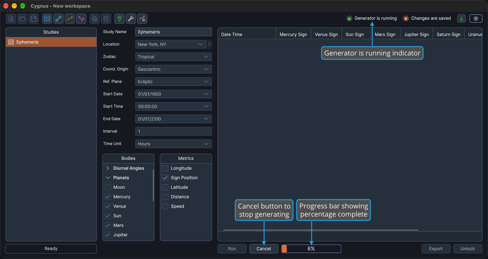Disable the Sign Position metric
This screenshot has width=488, height=259.
pos(165,178)
